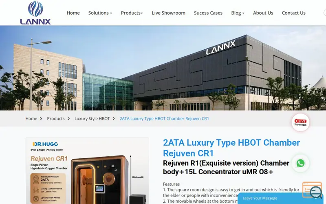
Task: Open the floating LIVE Showroom icon
Action: click(300, 122)
